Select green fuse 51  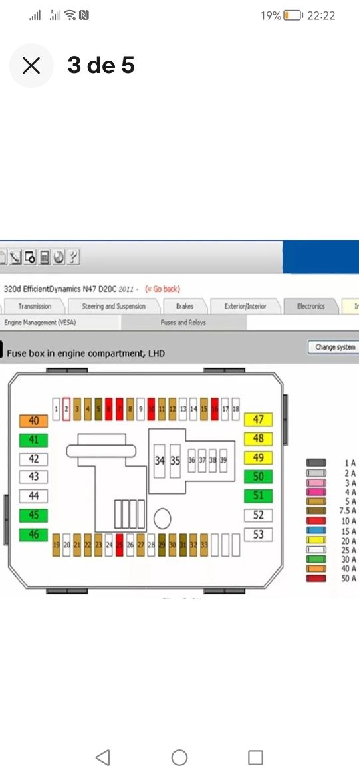(259, 495)
